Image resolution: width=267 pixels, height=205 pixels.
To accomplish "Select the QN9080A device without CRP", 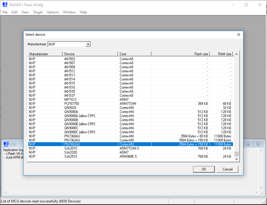I will 130,112.
